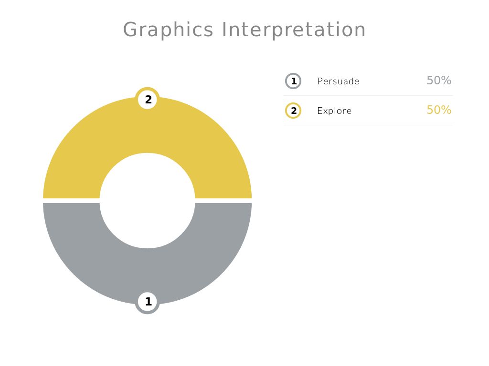Click the number 2 marker atop the donut

(x=148, y=100)
